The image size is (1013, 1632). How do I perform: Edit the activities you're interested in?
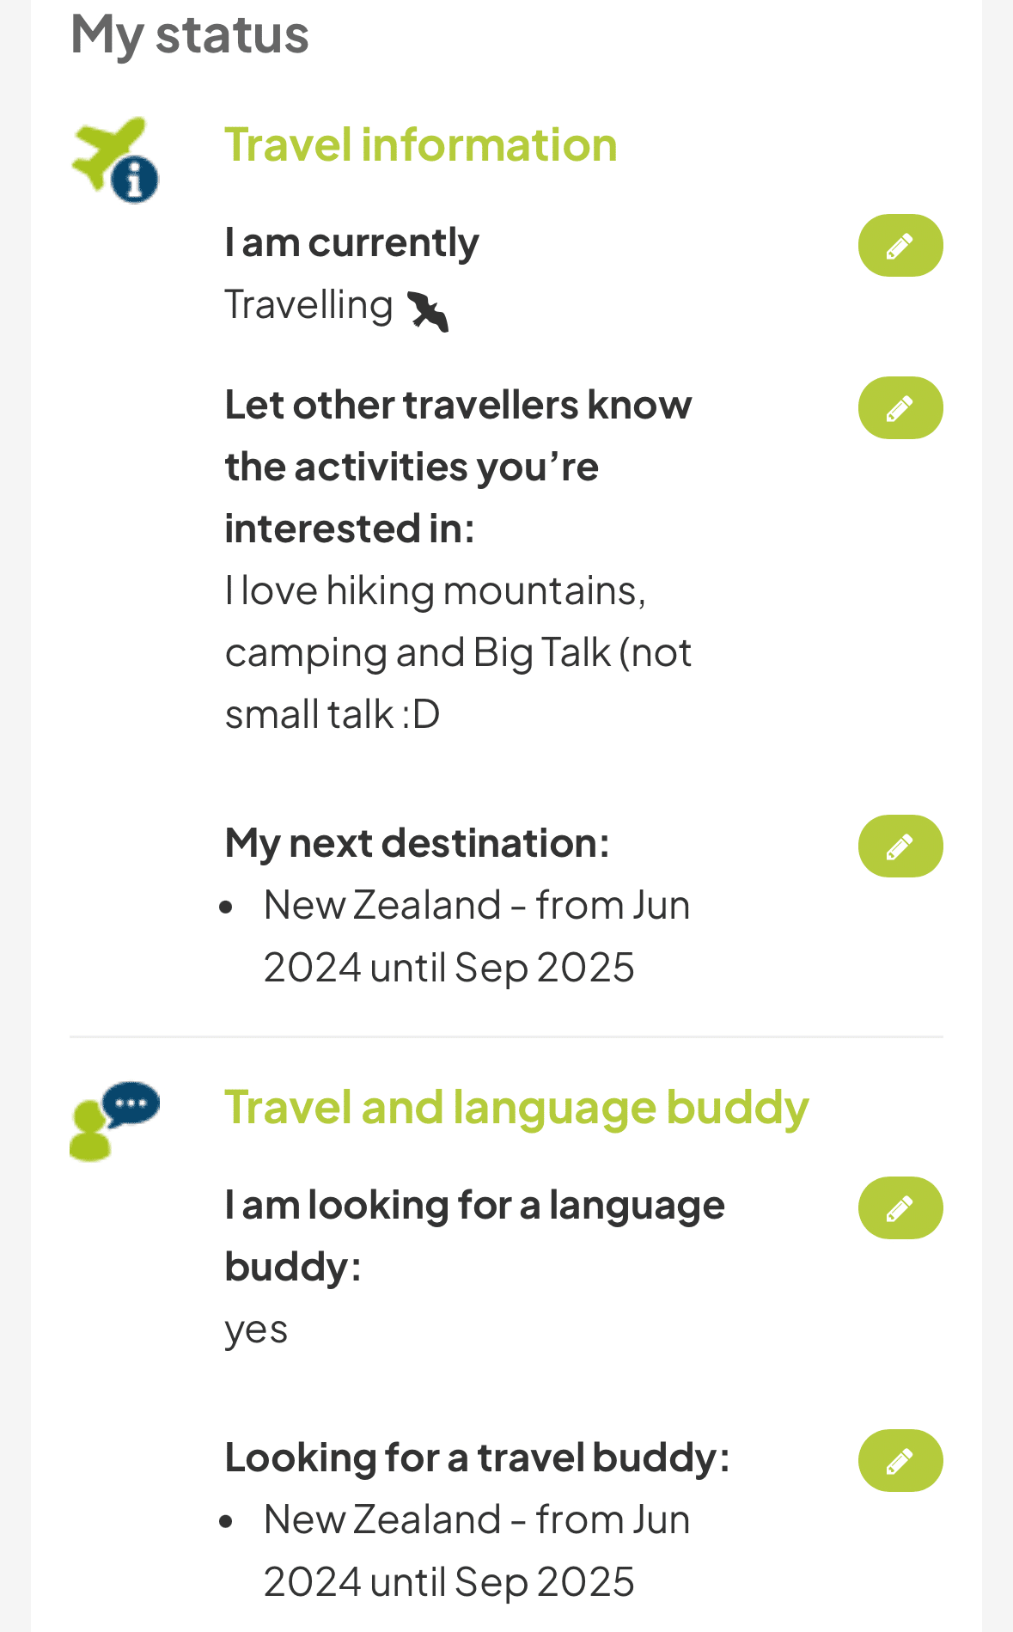pos(900,408)
